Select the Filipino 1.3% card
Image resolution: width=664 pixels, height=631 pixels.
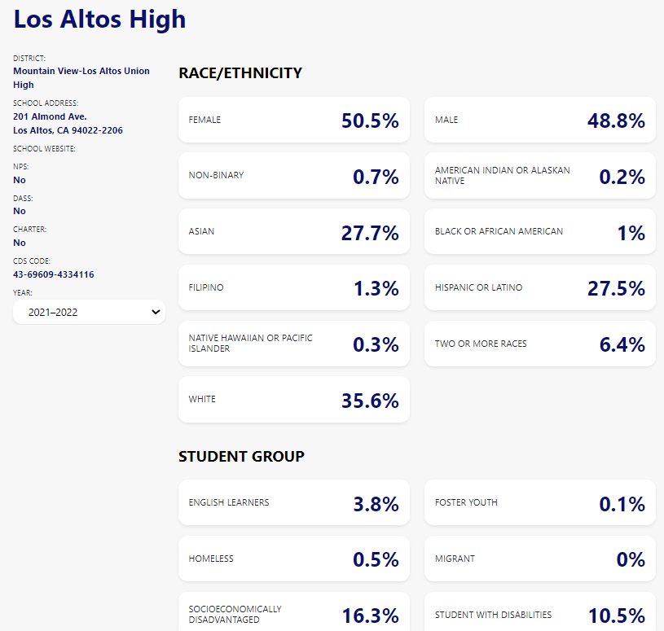[293, 287]
